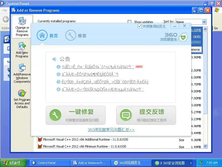This screenshot has width=222, height=167.
Task: Click the Back arrow in Control Panel window
Action: click(x=6, y=19)
